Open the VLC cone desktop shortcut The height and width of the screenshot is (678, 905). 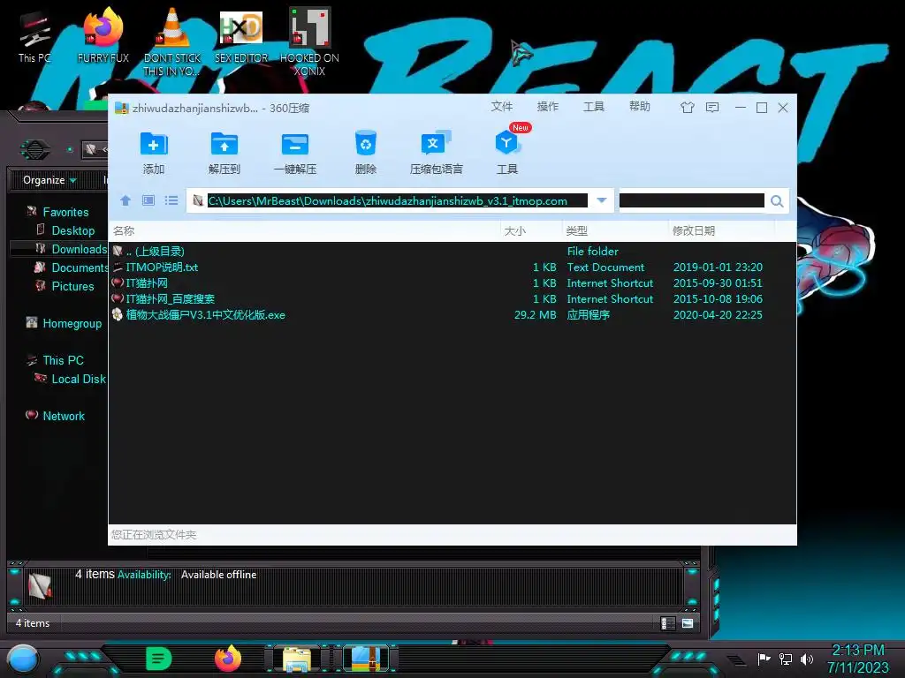172,41
